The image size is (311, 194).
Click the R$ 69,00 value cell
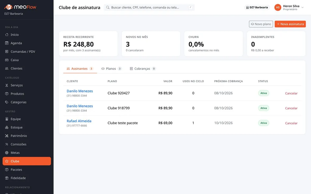pos(165,123)
